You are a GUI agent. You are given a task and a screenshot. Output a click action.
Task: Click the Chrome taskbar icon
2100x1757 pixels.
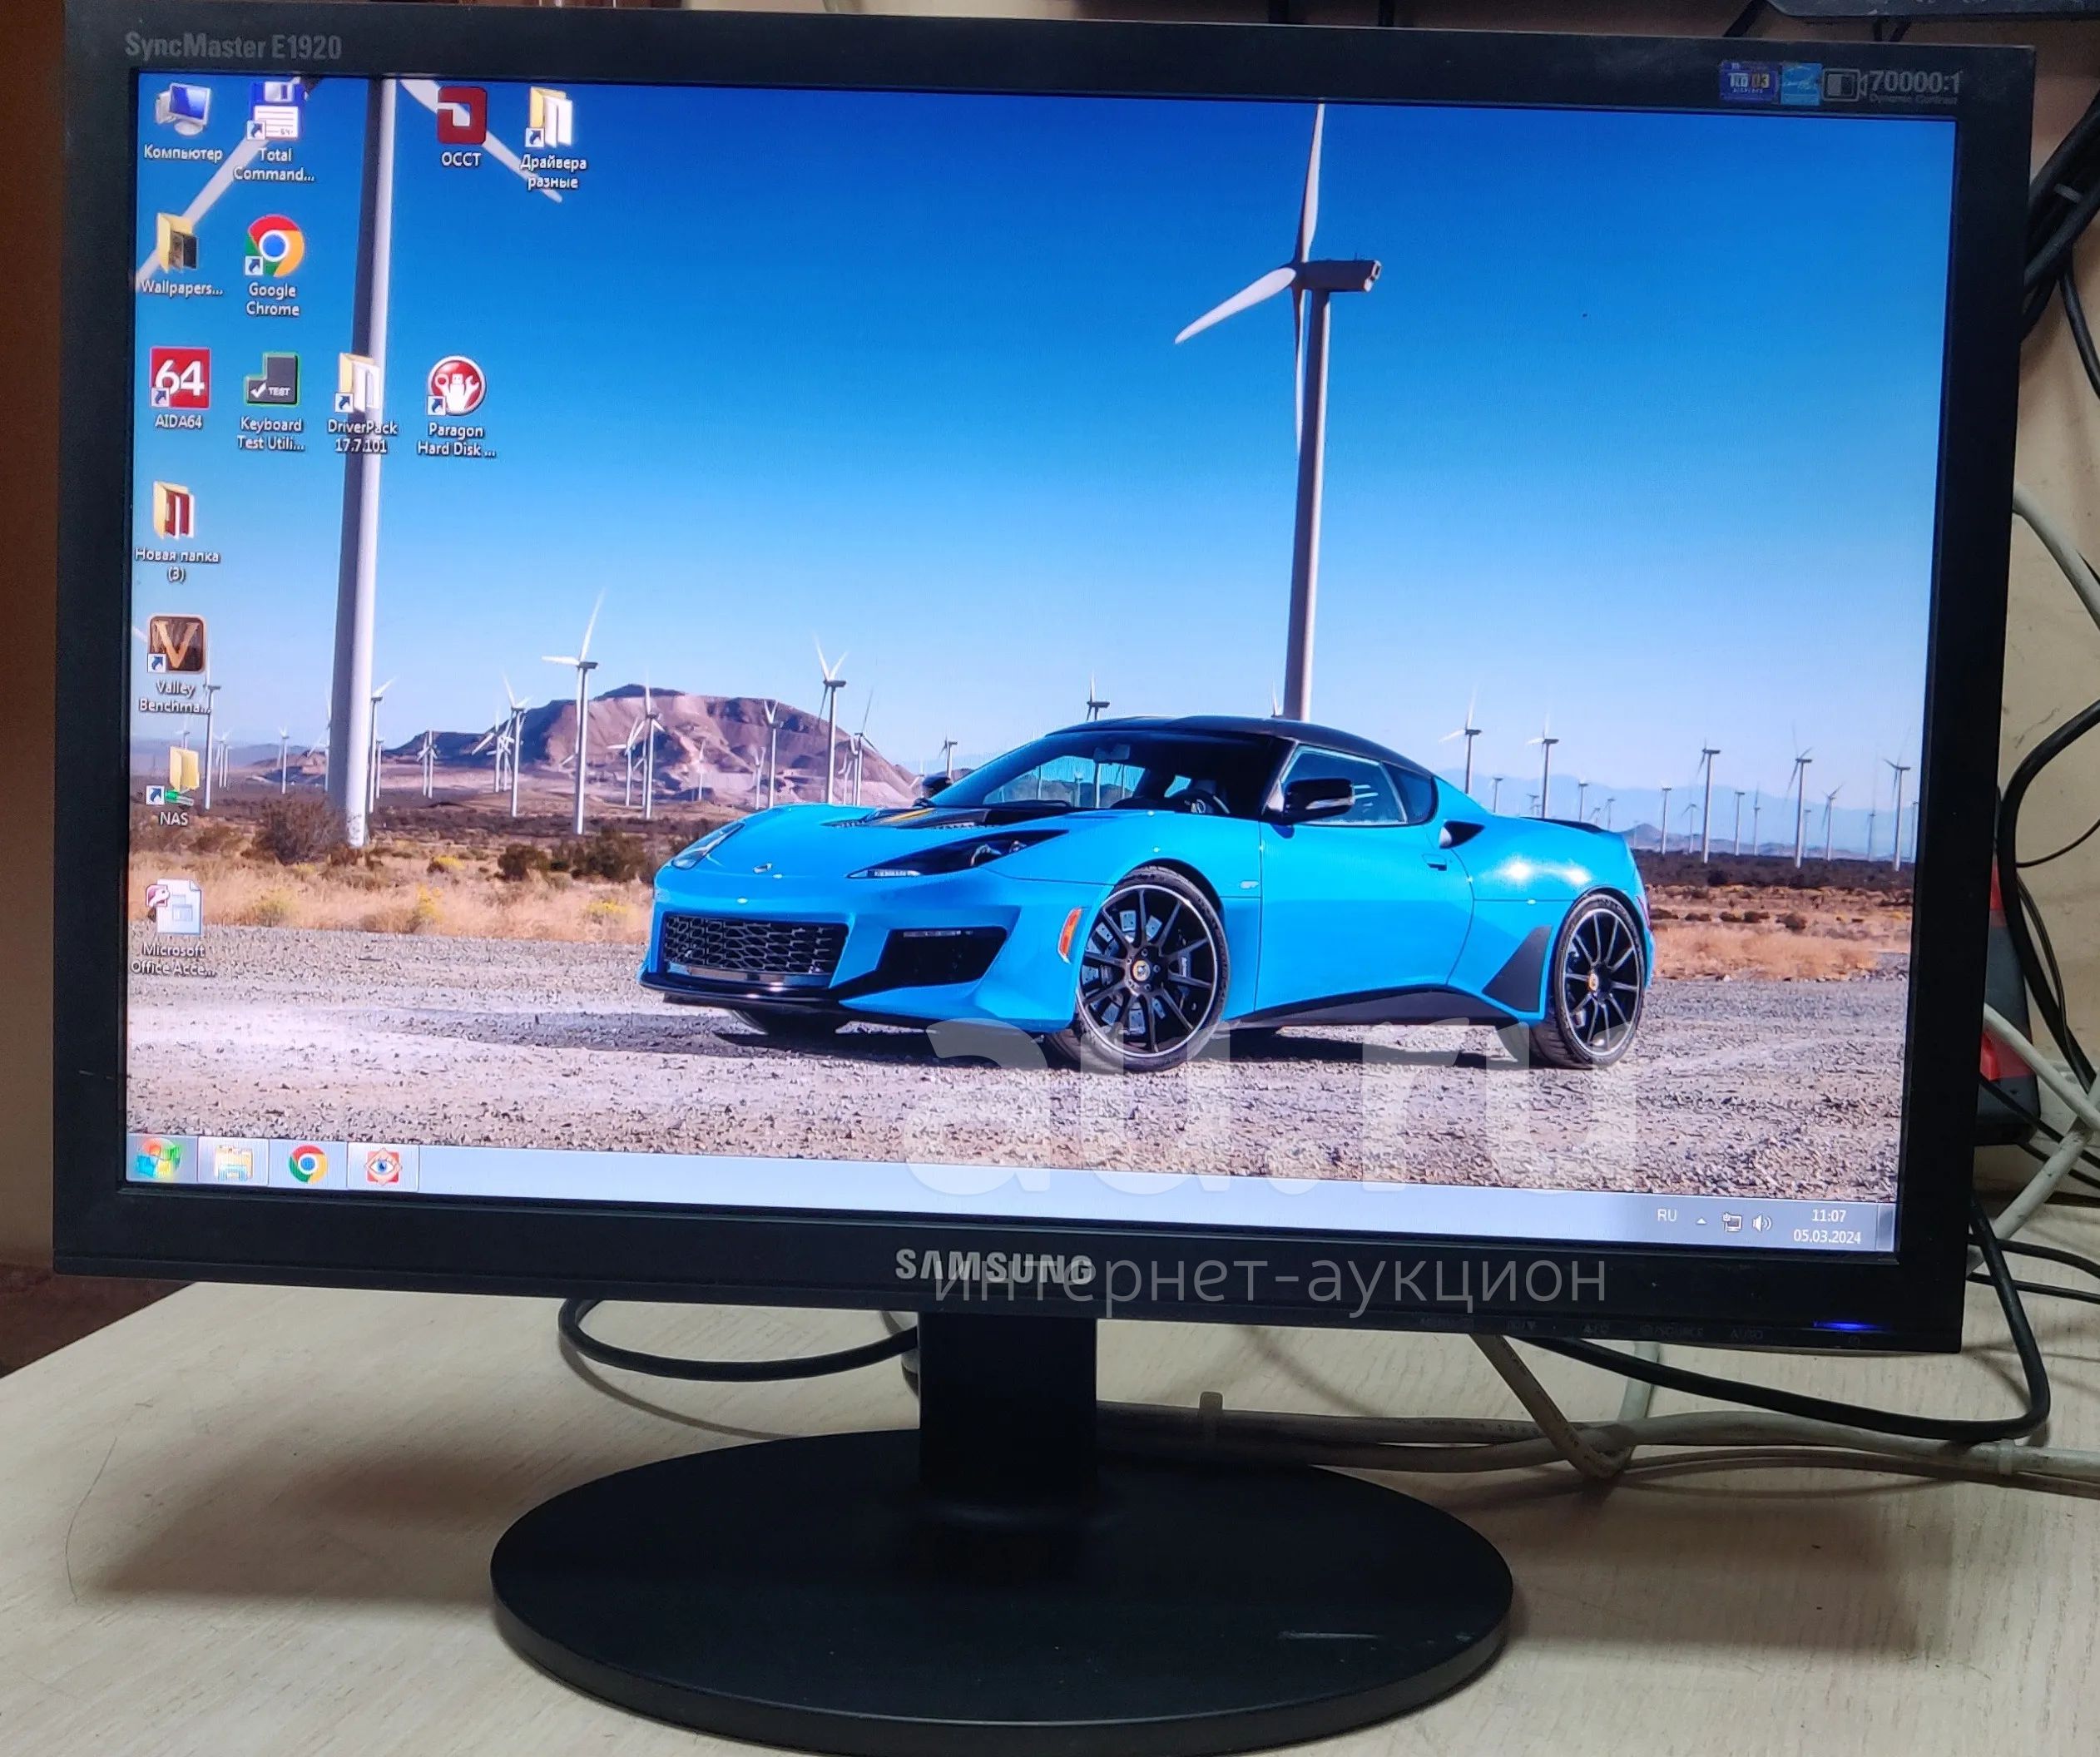click(x=308, y=1164)
